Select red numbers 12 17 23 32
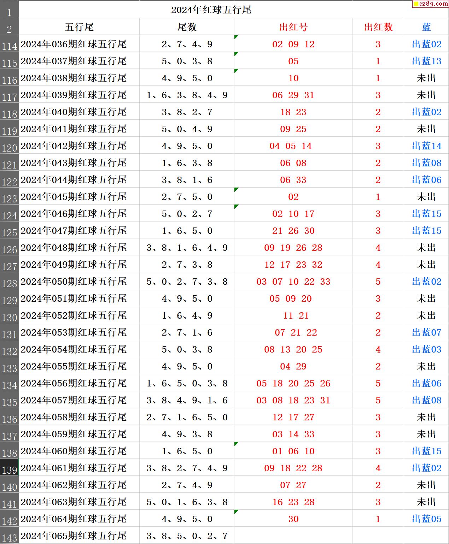The height and width of the screenshot is (544, 449). click(293, 264)
